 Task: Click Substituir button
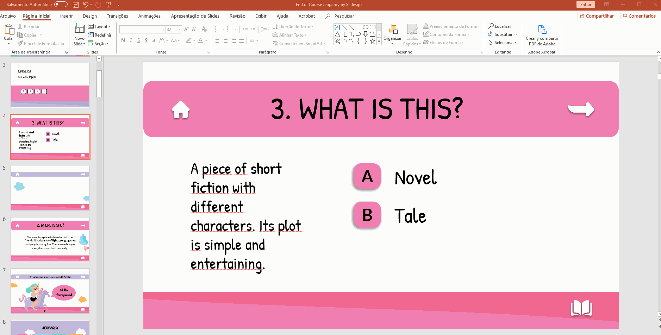point(503,34)
